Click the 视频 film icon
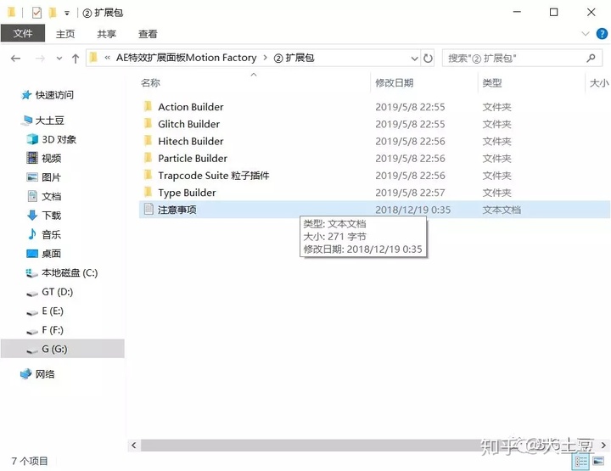The image size is (611, 471). pyautogui.click(x=32, y=158)
